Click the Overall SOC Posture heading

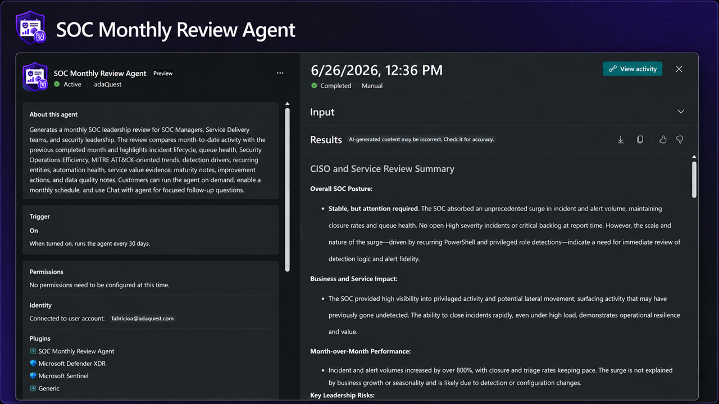pos(342,189)
